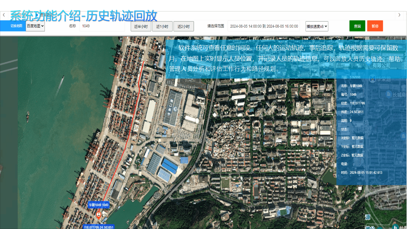Click the 切换地图 blue label
Image resolution: width=407 pixels, height=229 pixels.
tap(13, 26)
